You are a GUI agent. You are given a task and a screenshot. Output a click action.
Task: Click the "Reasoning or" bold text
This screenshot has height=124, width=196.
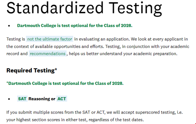42,99
